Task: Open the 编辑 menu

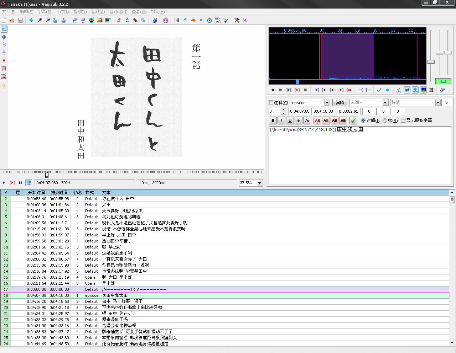Action: (26, 12)
